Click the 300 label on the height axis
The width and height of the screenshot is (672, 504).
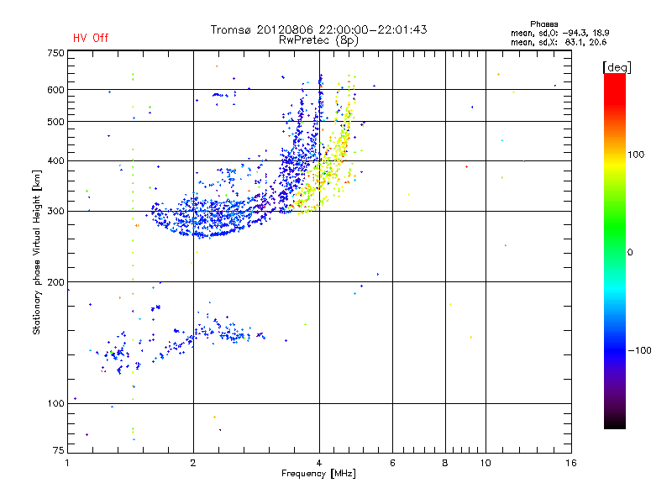[55, 212]
